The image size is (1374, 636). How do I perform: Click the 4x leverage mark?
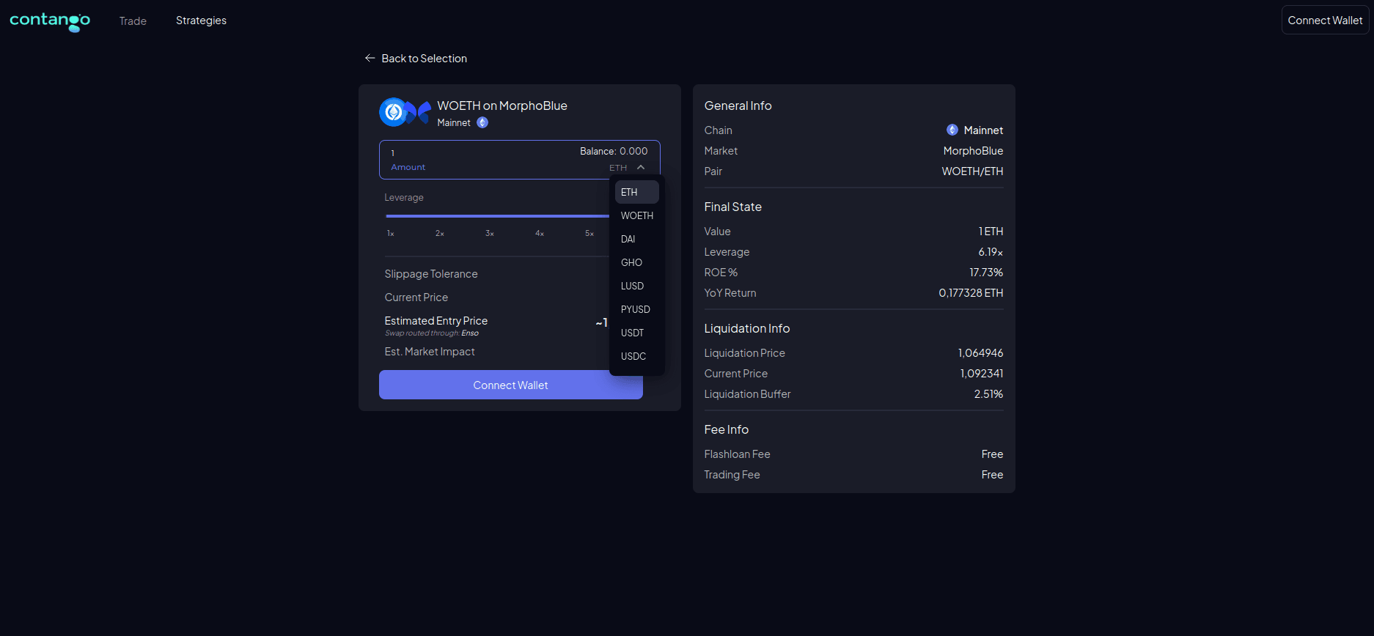point(540,233)
